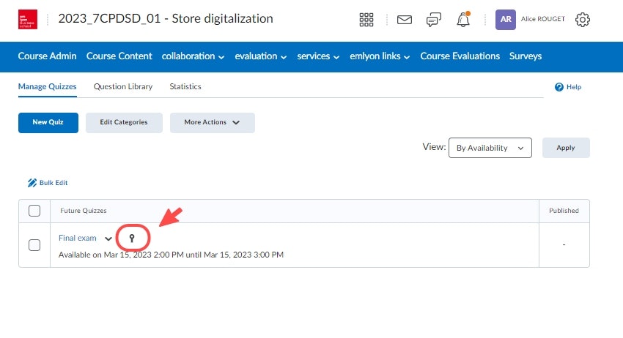Open the Alice ROUGET user profile menu
The height and width of the screenshot is (338, 623).
pyautogui.click(x=531, y=20)
